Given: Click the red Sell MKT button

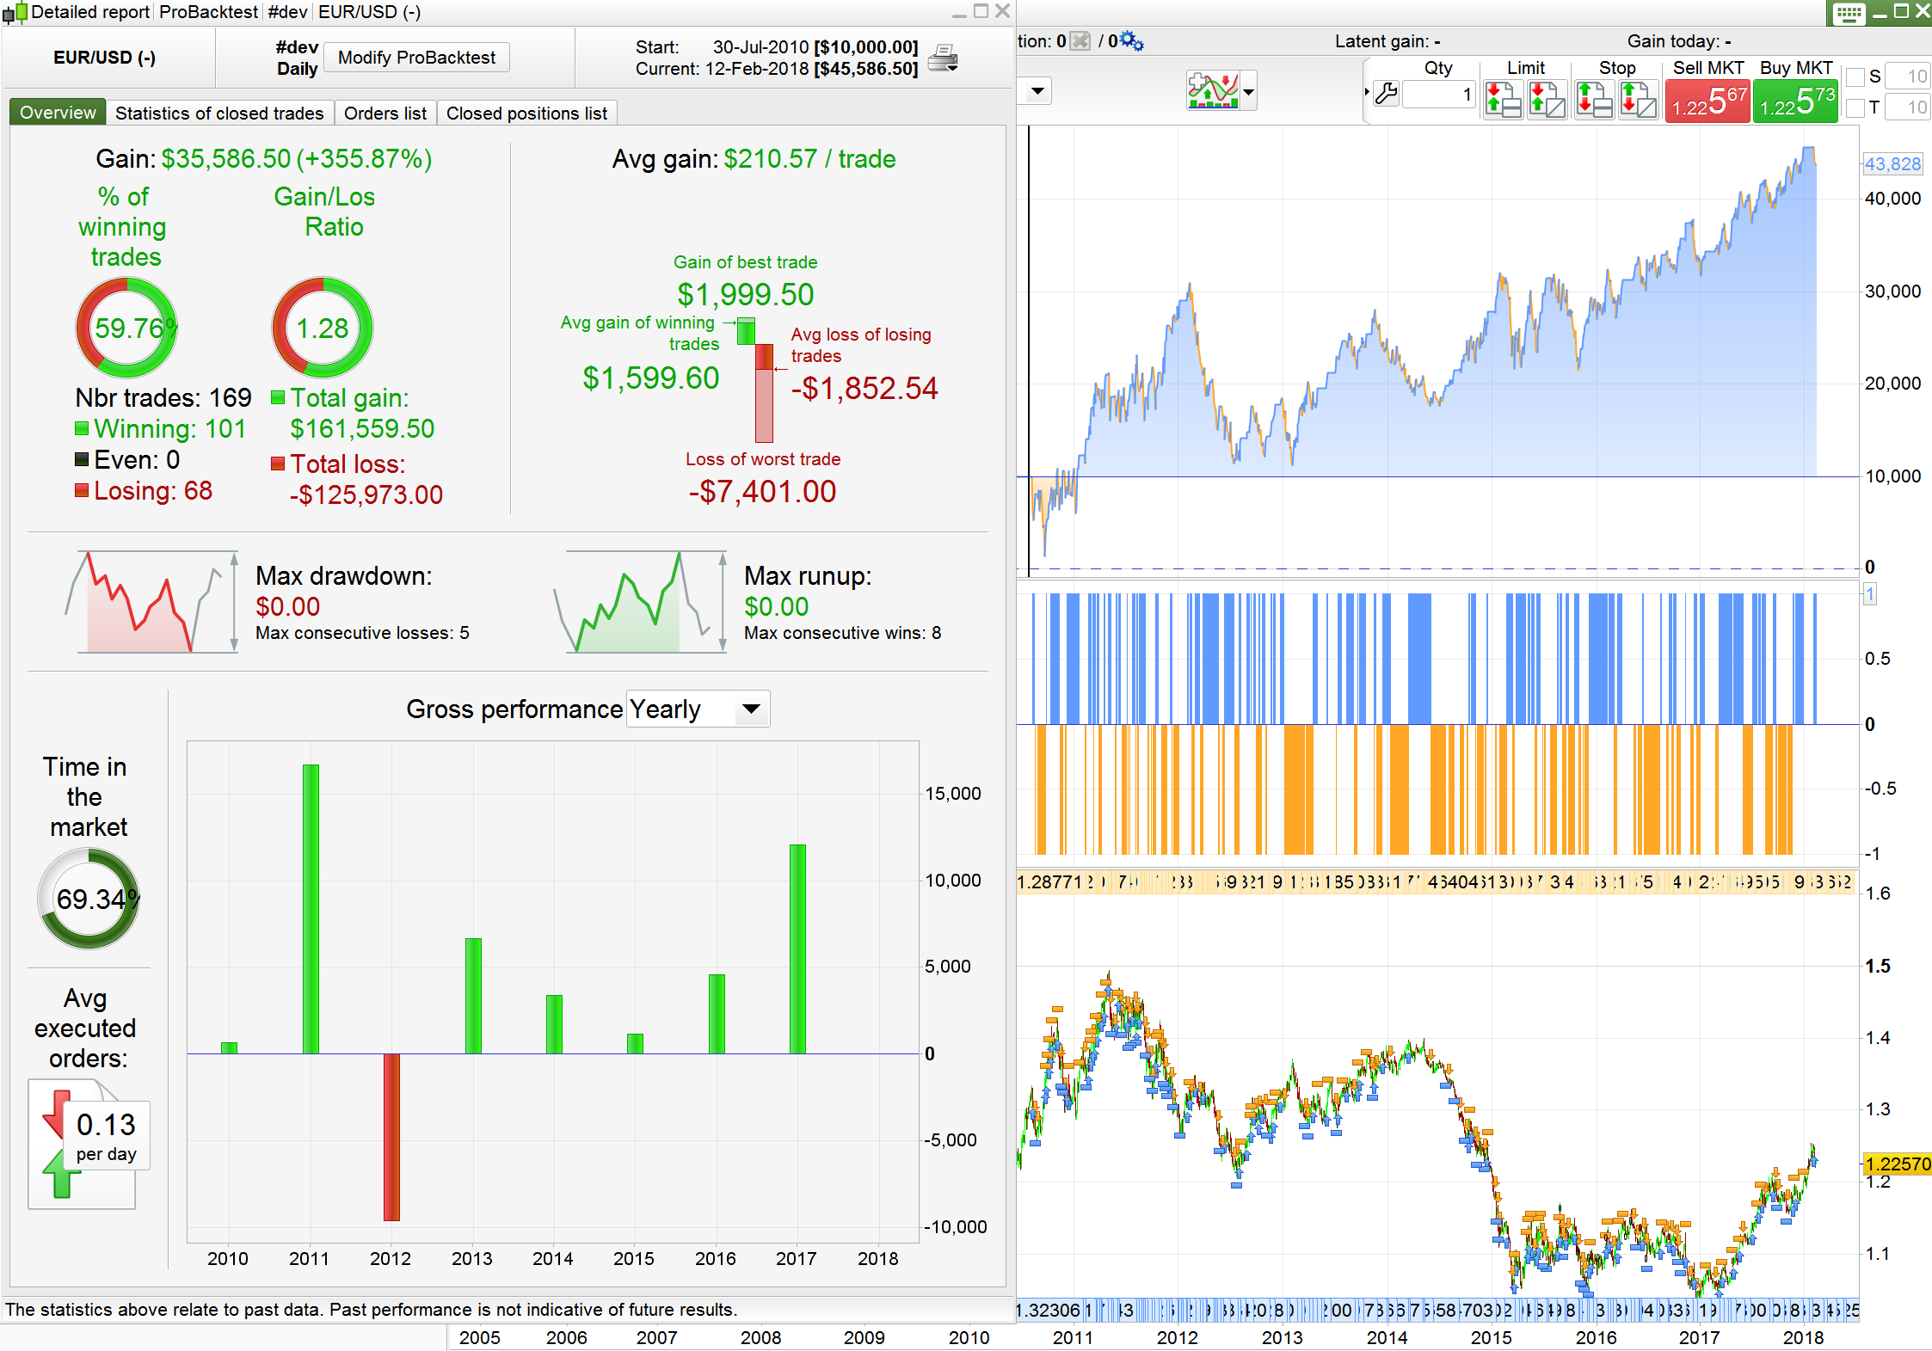Looking at the screenshot, I should (x=1707, y=101).
